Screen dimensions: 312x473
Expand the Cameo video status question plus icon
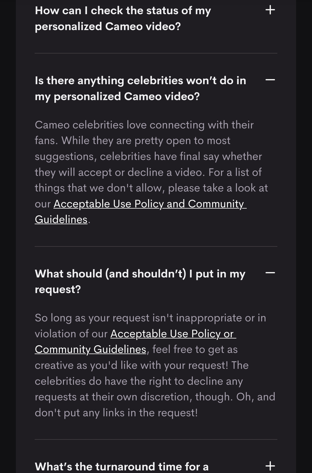[270, 10]
